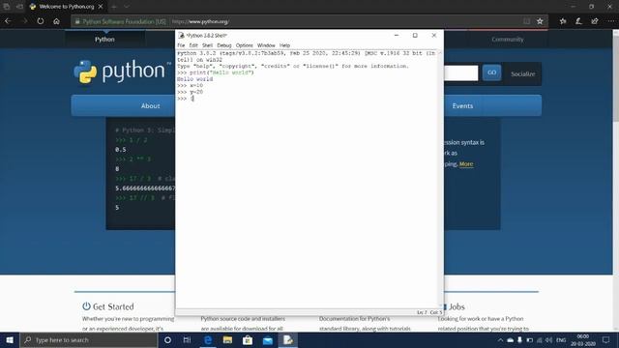The width and height of the screenshot is (619, 348).
Task: Click the Python IDLE taskbar icon
Action: coord(288,339)
